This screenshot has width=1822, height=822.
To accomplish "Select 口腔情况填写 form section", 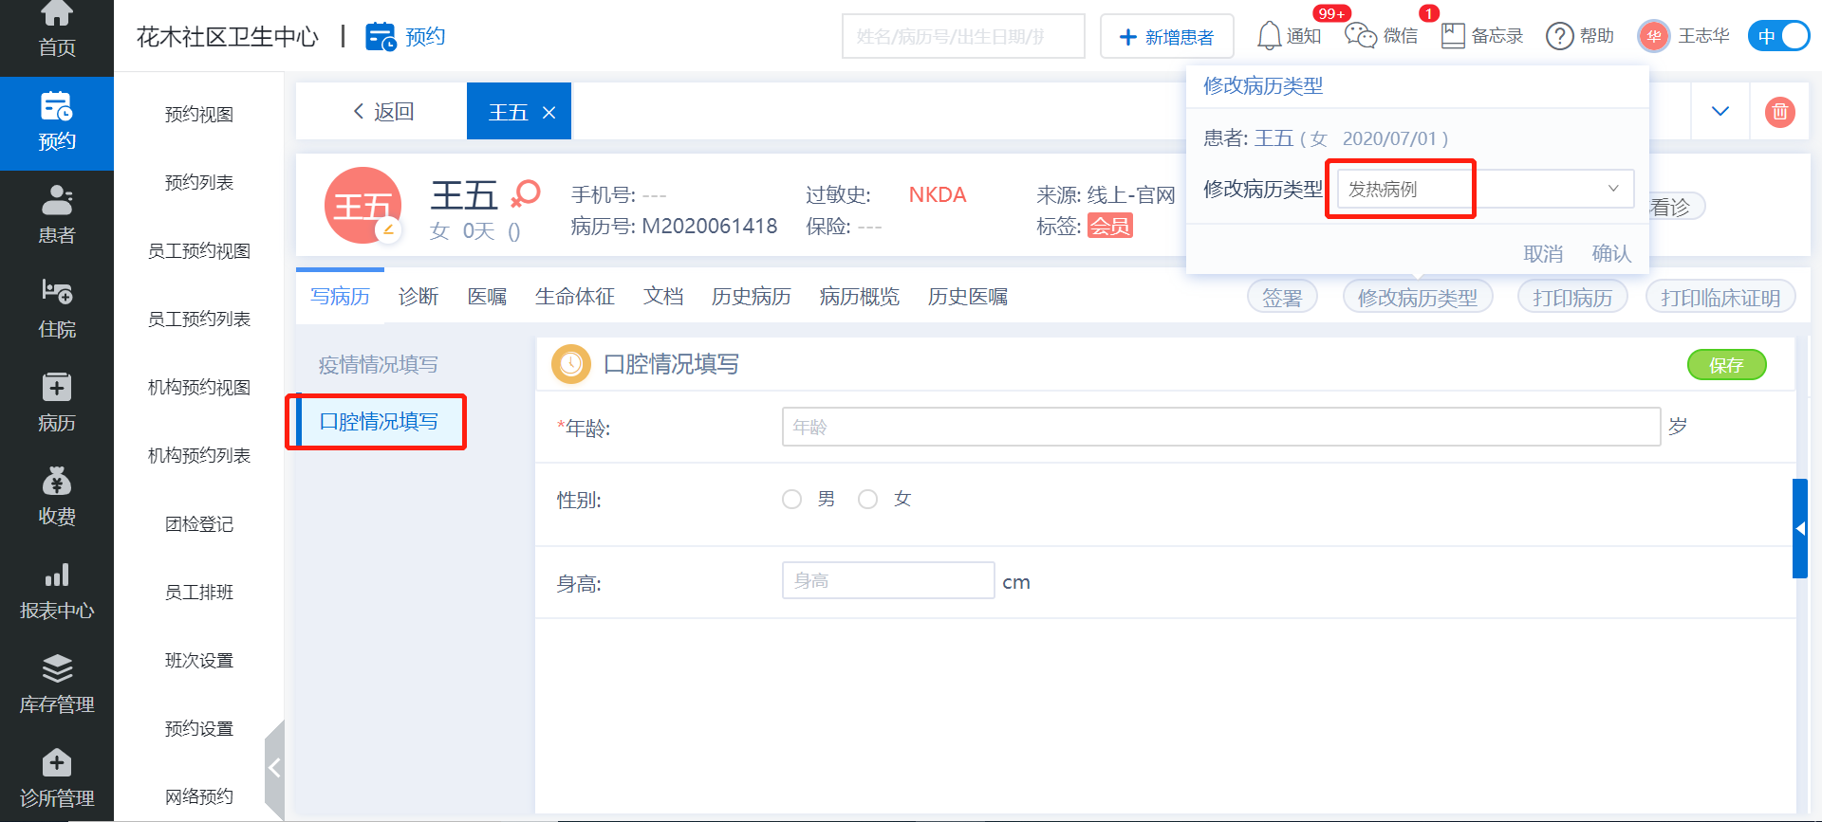I will 379,421.
